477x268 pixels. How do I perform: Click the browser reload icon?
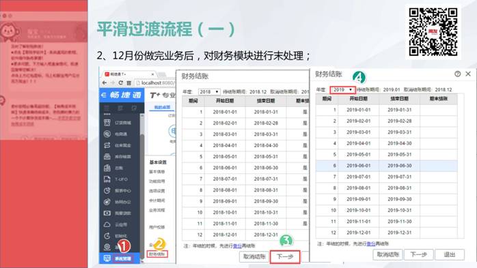tap(121, 83)
